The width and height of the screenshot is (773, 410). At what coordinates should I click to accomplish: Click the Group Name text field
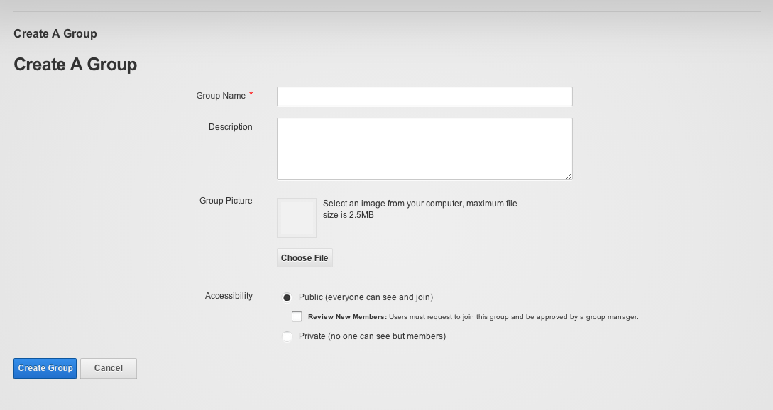click(424, 96)
